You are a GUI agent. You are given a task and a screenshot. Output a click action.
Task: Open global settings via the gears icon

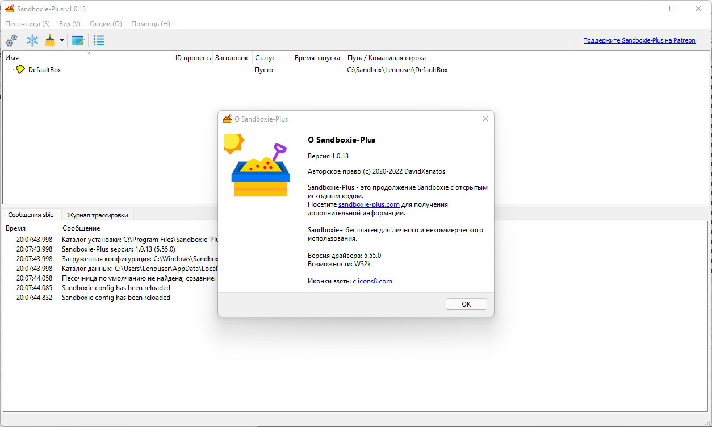click(11, 40)
